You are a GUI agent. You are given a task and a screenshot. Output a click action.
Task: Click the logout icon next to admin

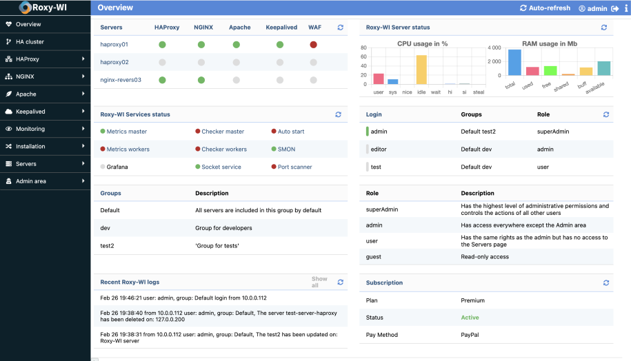click(x=614, y=8)
